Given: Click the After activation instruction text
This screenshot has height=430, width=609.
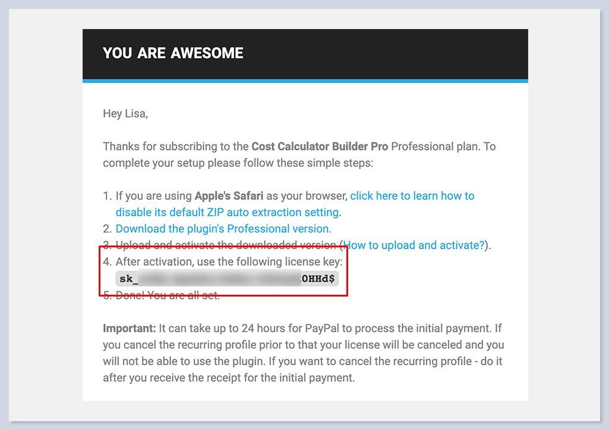Looking at the screenshot, I should click(x=229, y=262).
